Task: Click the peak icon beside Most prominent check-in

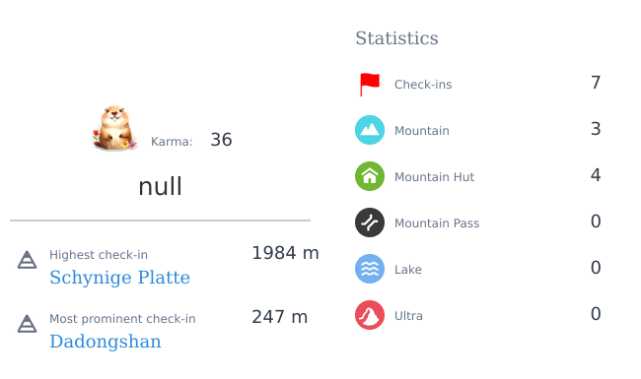Action: tap(27, 324)
